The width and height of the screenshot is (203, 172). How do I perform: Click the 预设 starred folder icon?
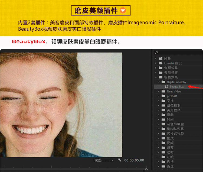[x=161, y=59]
